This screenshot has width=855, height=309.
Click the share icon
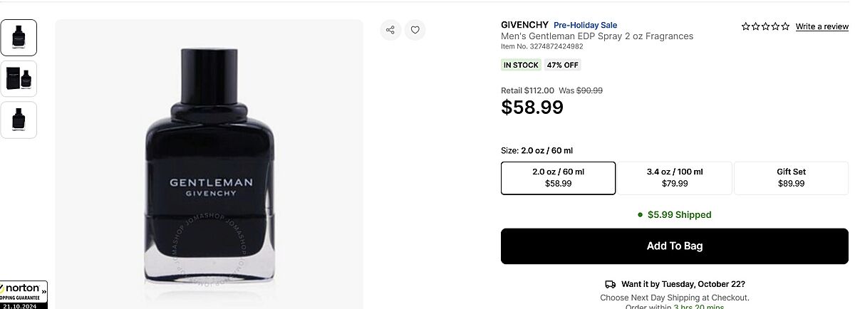(390, 30)
